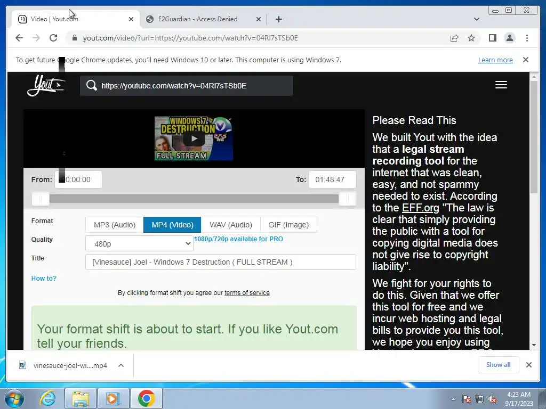Open Windows Explorer from taskbar
This screenshot has width=546, height=409.
tap(81, 398)
